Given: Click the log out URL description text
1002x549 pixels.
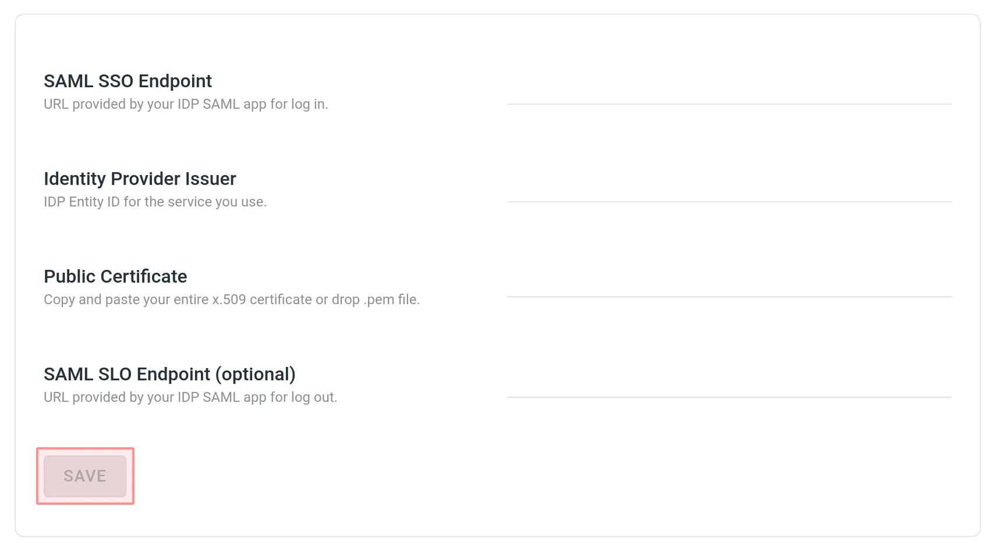Looking at the screenshot, I should tap(190, 397).
